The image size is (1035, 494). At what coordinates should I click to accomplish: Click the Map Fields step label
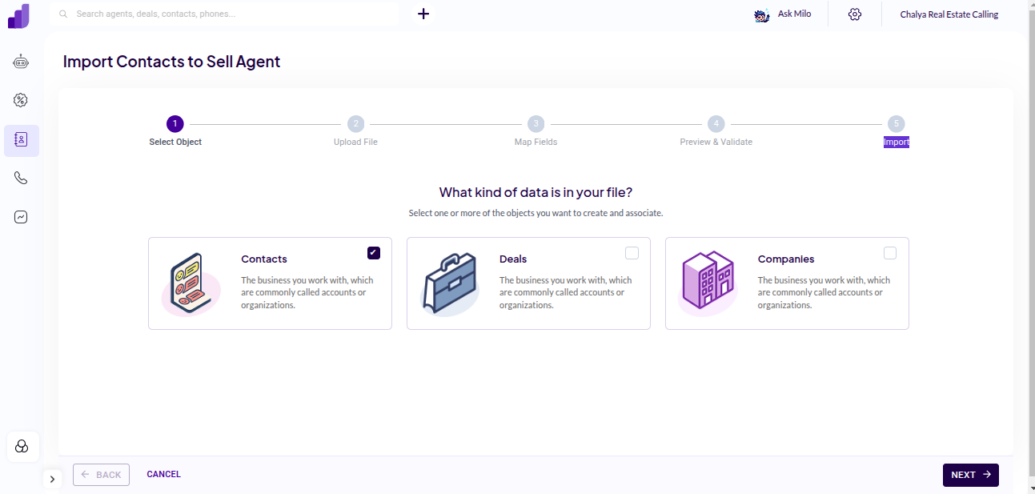[x=536, y=142]
